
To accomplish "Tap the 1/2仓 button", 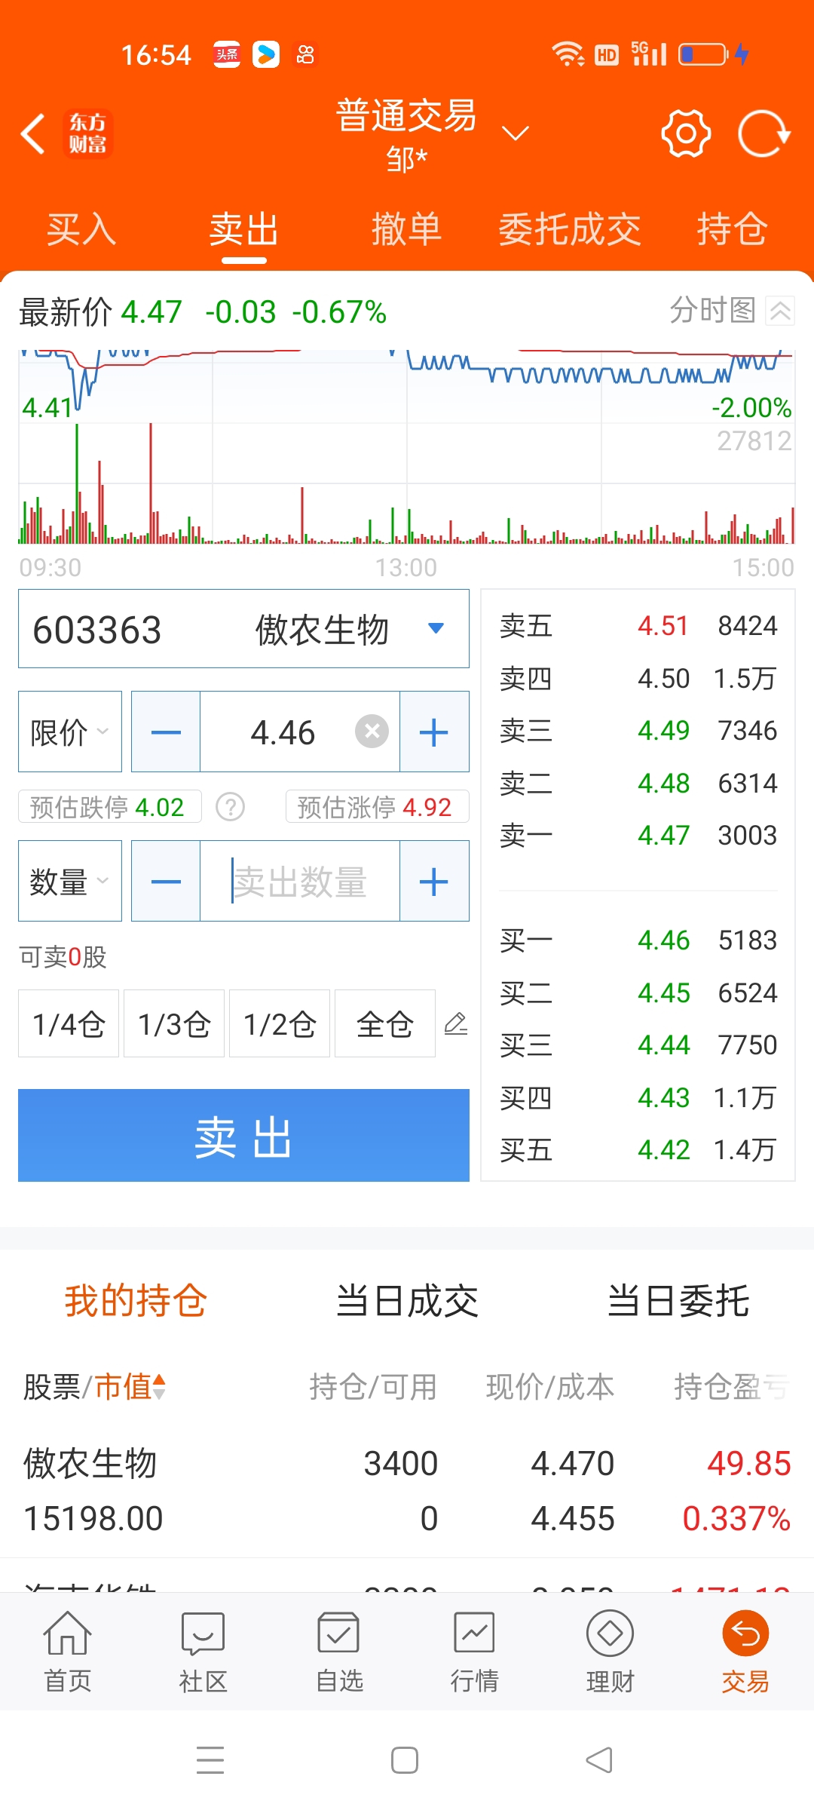I will coord(280,1023).
